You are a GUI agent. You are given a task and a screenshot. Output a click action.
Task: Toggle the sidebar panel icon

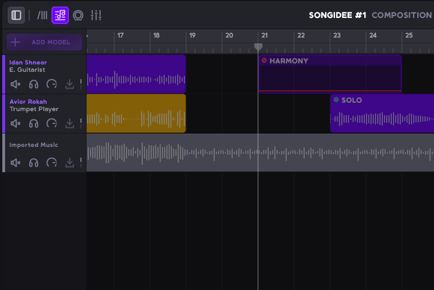coord(16,15)
